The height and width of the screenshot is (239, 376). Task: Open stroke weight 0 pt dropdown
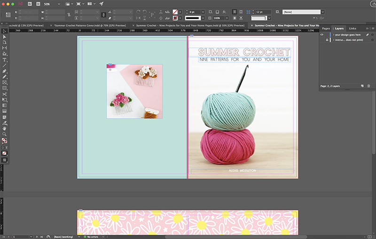coord(203,12)
